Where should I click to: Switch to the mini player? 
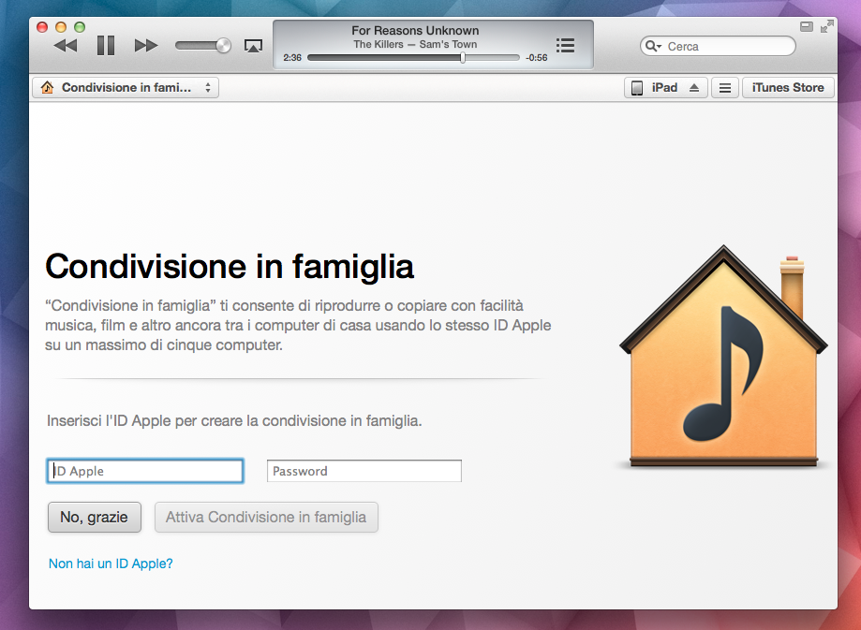pos(807,26)
